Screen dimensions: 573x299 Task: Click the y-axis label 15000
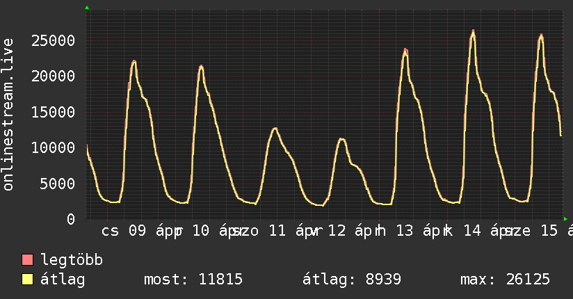click(x=53, y=112)
